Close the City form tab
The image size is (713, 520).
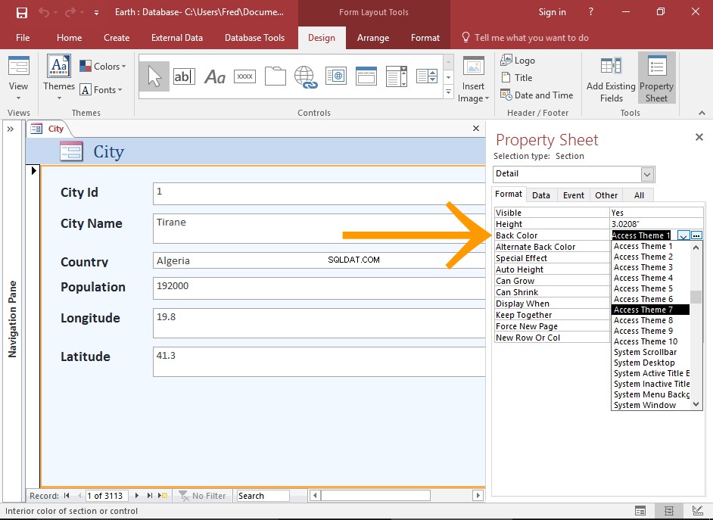476,129
